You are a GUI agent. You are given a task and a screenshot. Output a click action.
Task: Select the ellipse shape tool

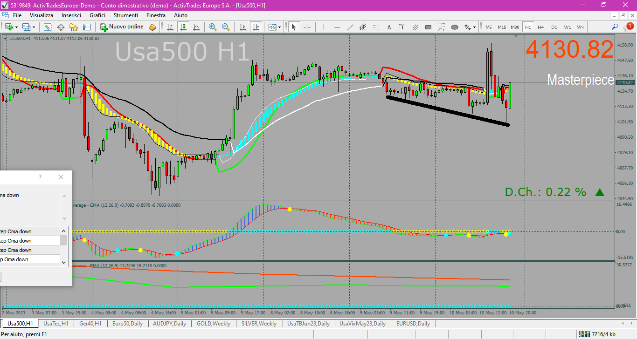click(x=455, y=27)
